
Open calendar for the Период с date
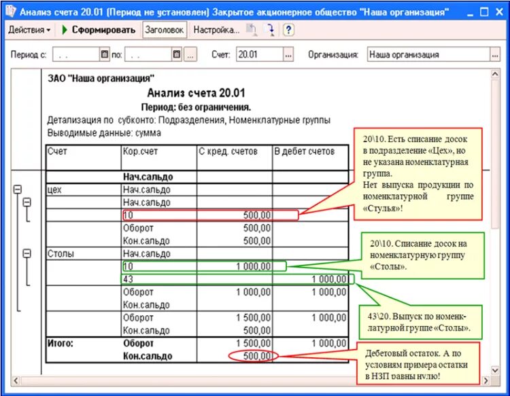(x=105, y=54)
